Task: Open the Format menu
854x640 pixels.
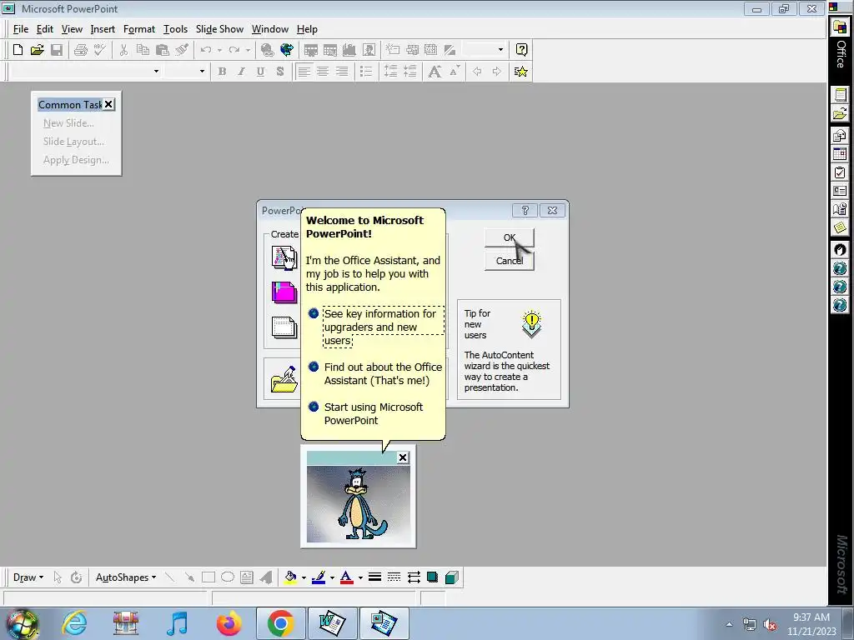Action: 139,29
